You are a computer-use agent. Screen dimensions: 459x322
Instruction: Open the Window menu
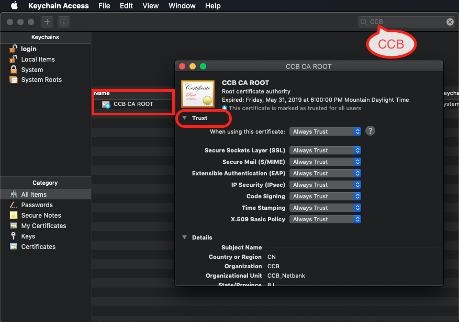pyautogui.click(x=182, y=6)
